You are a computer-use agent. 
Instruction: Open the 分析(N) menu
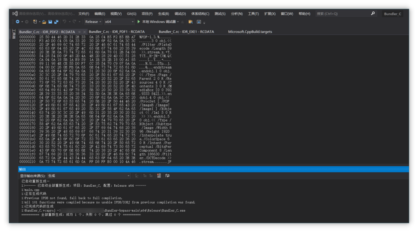pyautogui.click(x=237, y=13)
